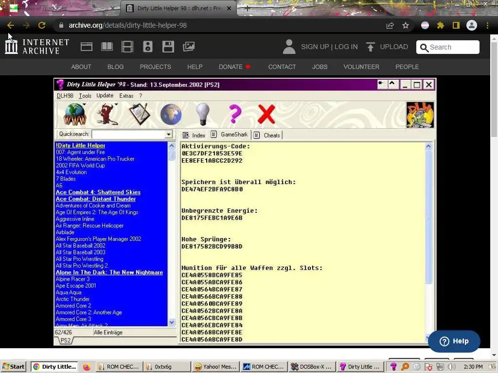Open Internet Archive texts book icon
This screenshot has height=373, width=498.
(107, 47)
